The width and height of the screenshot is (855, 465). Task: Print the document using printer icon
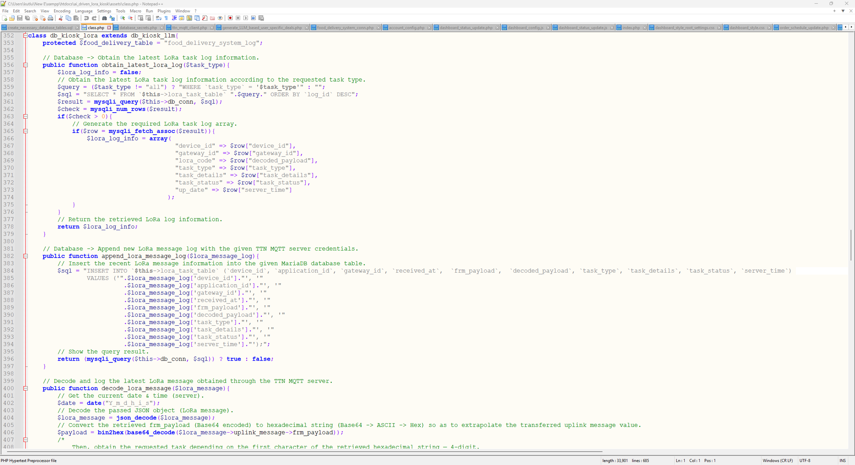[x=51, y=18]
